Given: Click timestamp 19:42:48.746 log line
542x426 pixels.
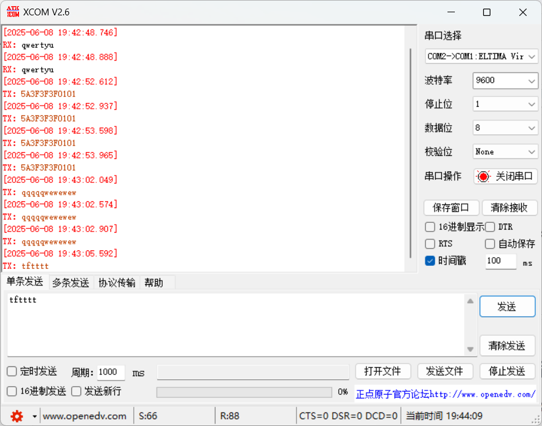Looking at the screenshot, I should 61,33.
